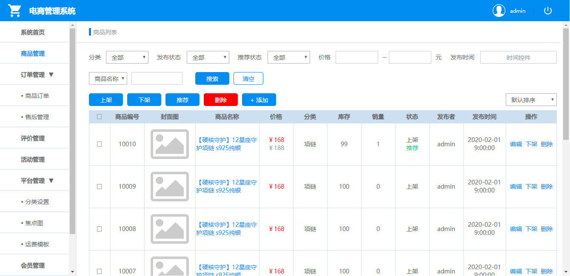Screen dimensions: 570x276
Task: Click the ¥188 original price text
Action: point(276,148)
